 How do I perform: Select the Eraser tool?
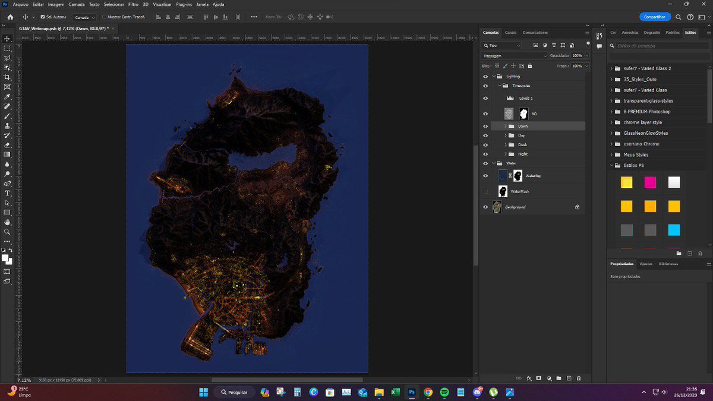pyautogui.click(x=7, y=144)
